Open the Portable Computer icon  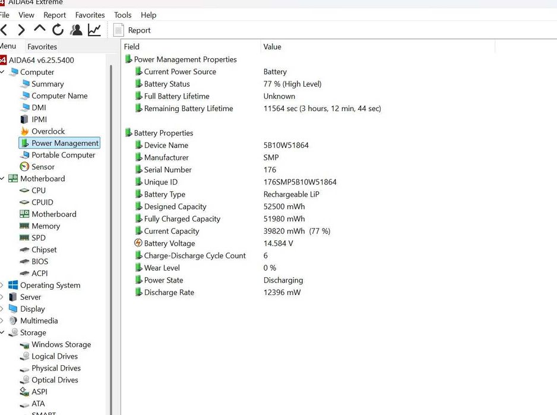[x=24, y=155]
